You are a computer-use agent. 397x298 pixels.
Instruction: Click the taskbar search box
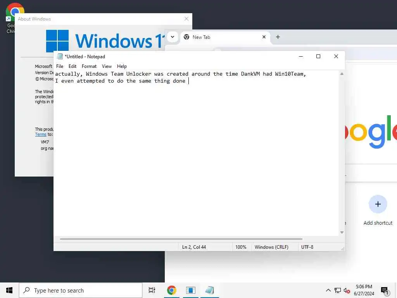pos(81,290)
